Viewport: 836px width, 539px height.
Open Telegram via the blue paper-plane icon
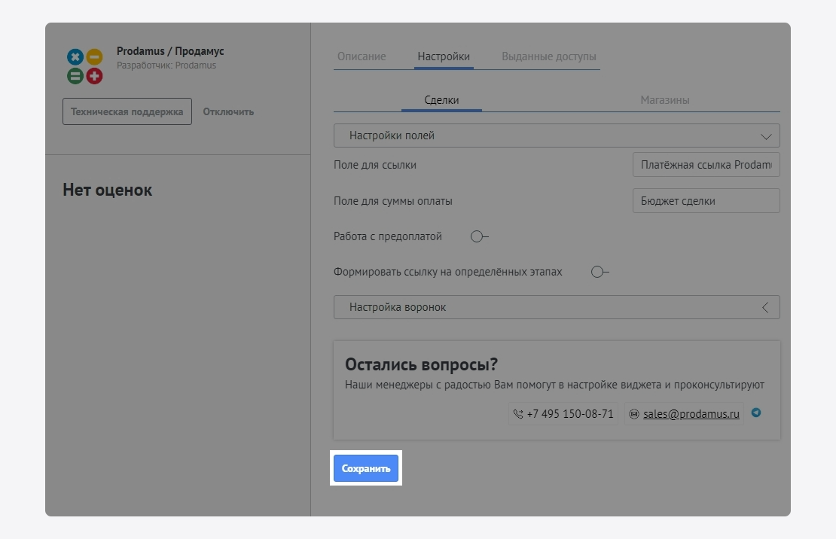tap(756, 413)
